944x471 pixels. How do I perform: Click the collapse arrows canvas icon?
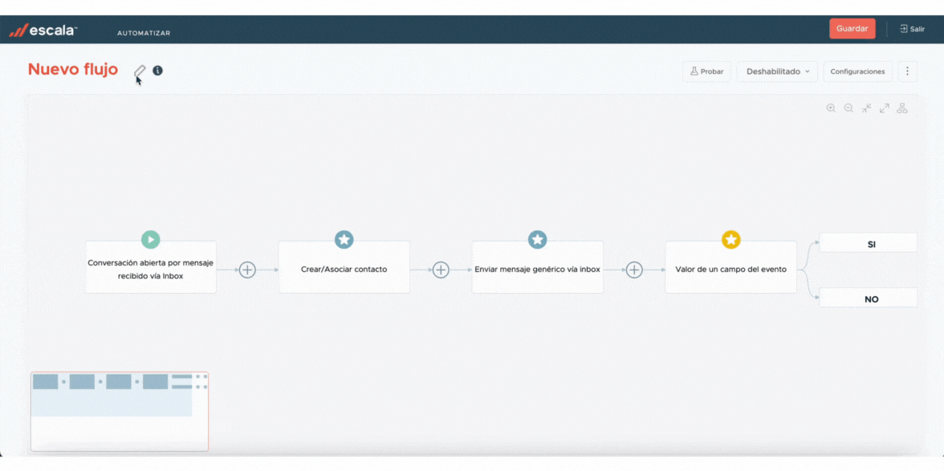coord(866,108)
